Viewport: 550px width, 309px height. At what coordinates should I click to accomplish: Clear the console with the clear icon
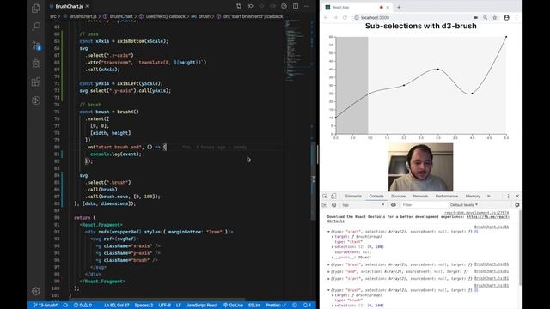(x=333, y=205)
